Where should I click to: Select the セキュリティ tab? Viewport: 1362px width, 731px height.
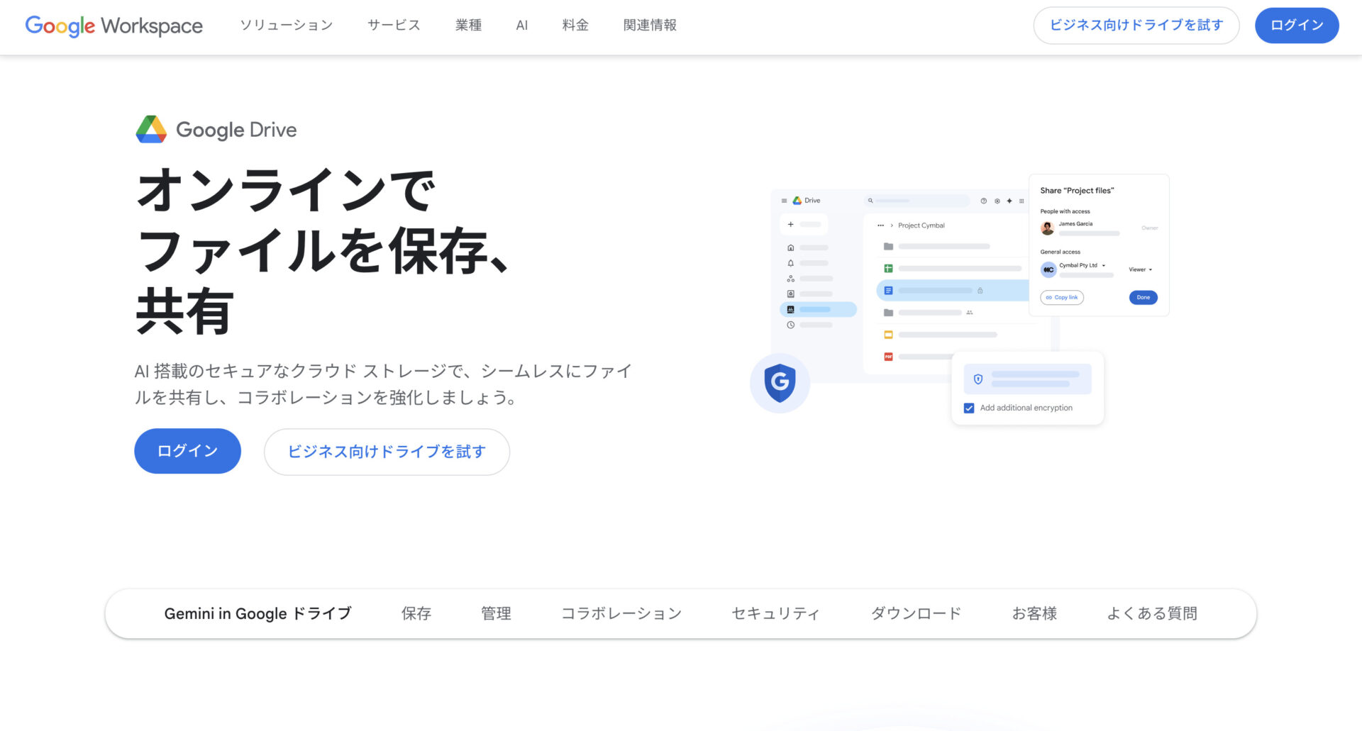coord(776,613)
